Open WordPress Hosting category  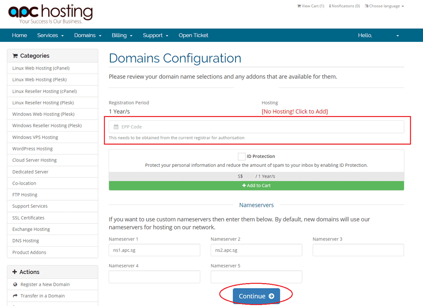click(53, 149)
